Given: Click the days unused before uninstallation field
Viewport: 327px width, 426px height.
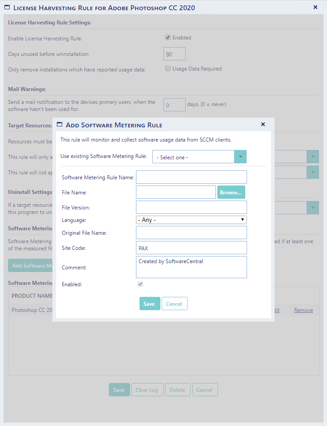Looking at the screenshot, I should 174,54.
